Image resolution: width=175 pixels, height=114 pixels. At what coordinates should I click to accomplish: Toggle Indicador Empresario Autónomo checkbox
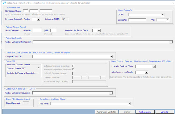tap(73, 69)
